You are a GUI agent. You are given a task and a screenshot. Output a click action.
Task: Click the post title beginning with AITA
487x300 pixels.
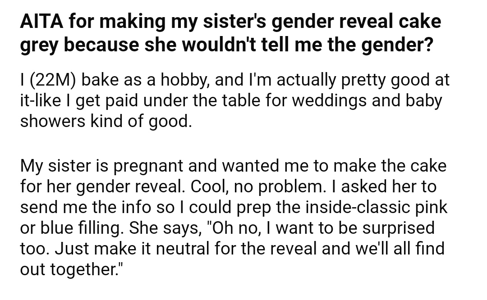click(230, 33)
